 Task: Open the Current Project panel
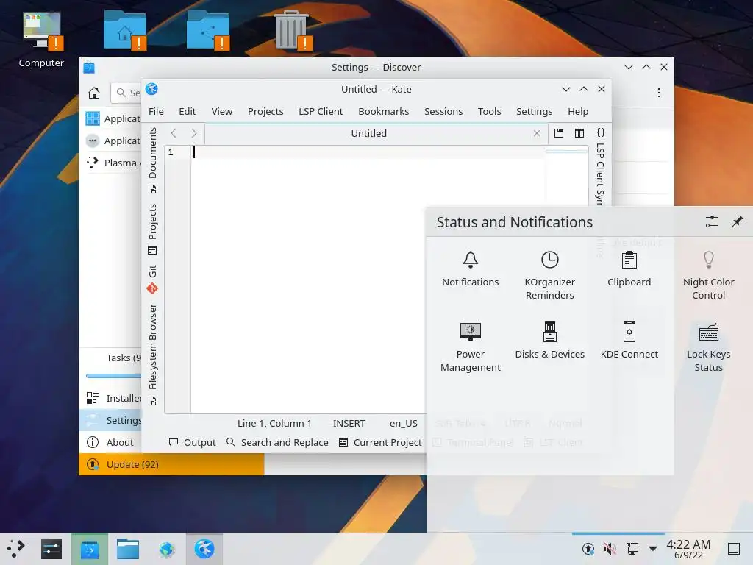(x=380, y=442)
